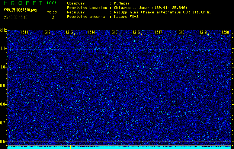Viewport: 234px width, 149px height.
Task: Click the date stamp 25.10.08 13:10
Action: [17, 17]
